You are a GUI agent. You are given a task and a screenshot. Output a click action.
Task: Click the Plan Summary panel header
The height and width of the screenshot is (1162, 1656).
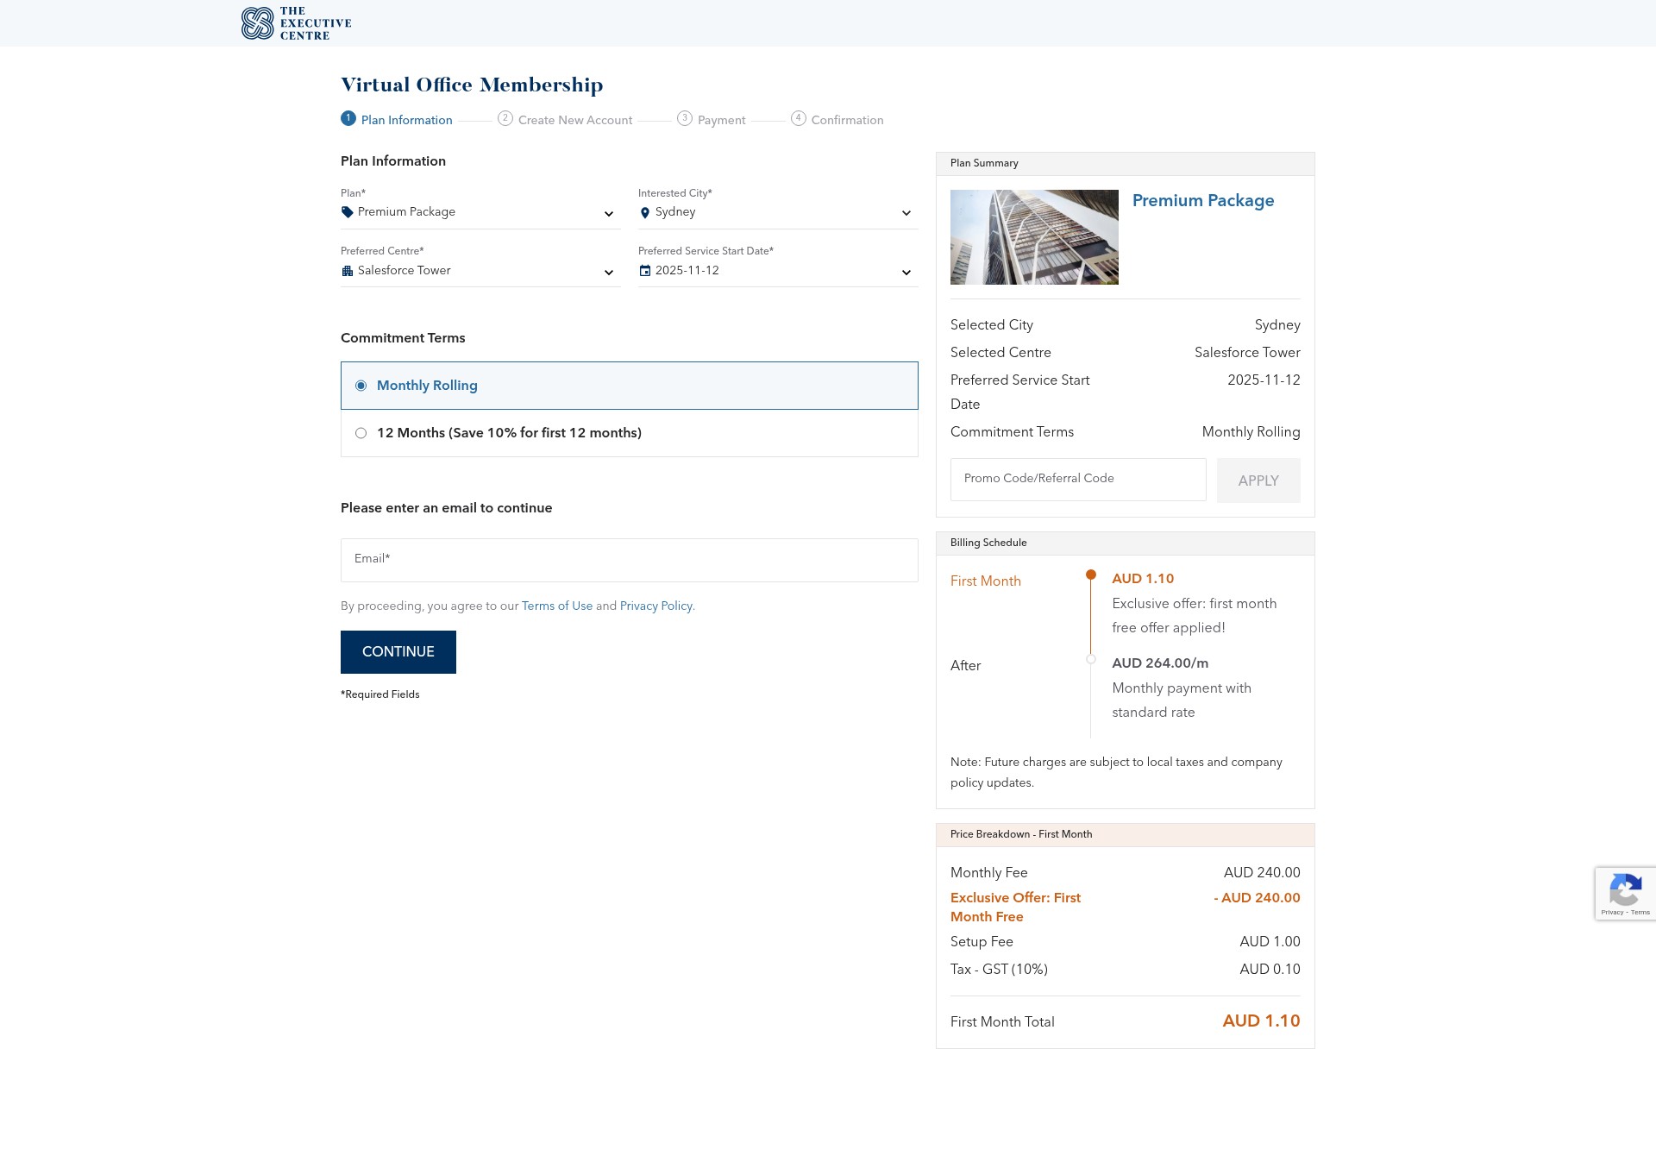[1126, 164]
